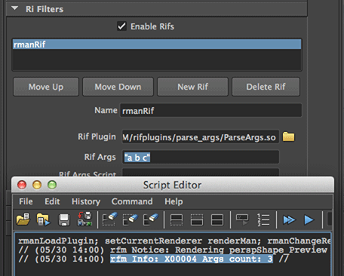Screen dimensions: 344x276
Task: Toggle Echo All Commands icon
Action: click(242, 219)
